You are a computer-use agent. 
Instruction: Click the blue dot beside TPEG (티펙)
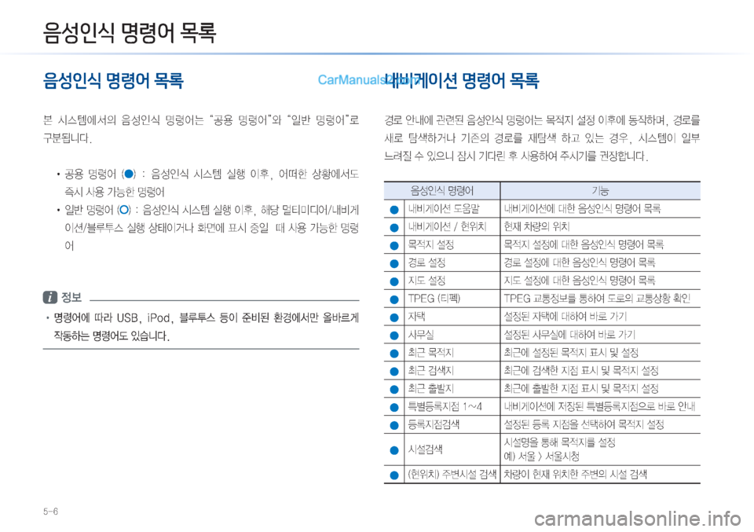pos(394,299)
